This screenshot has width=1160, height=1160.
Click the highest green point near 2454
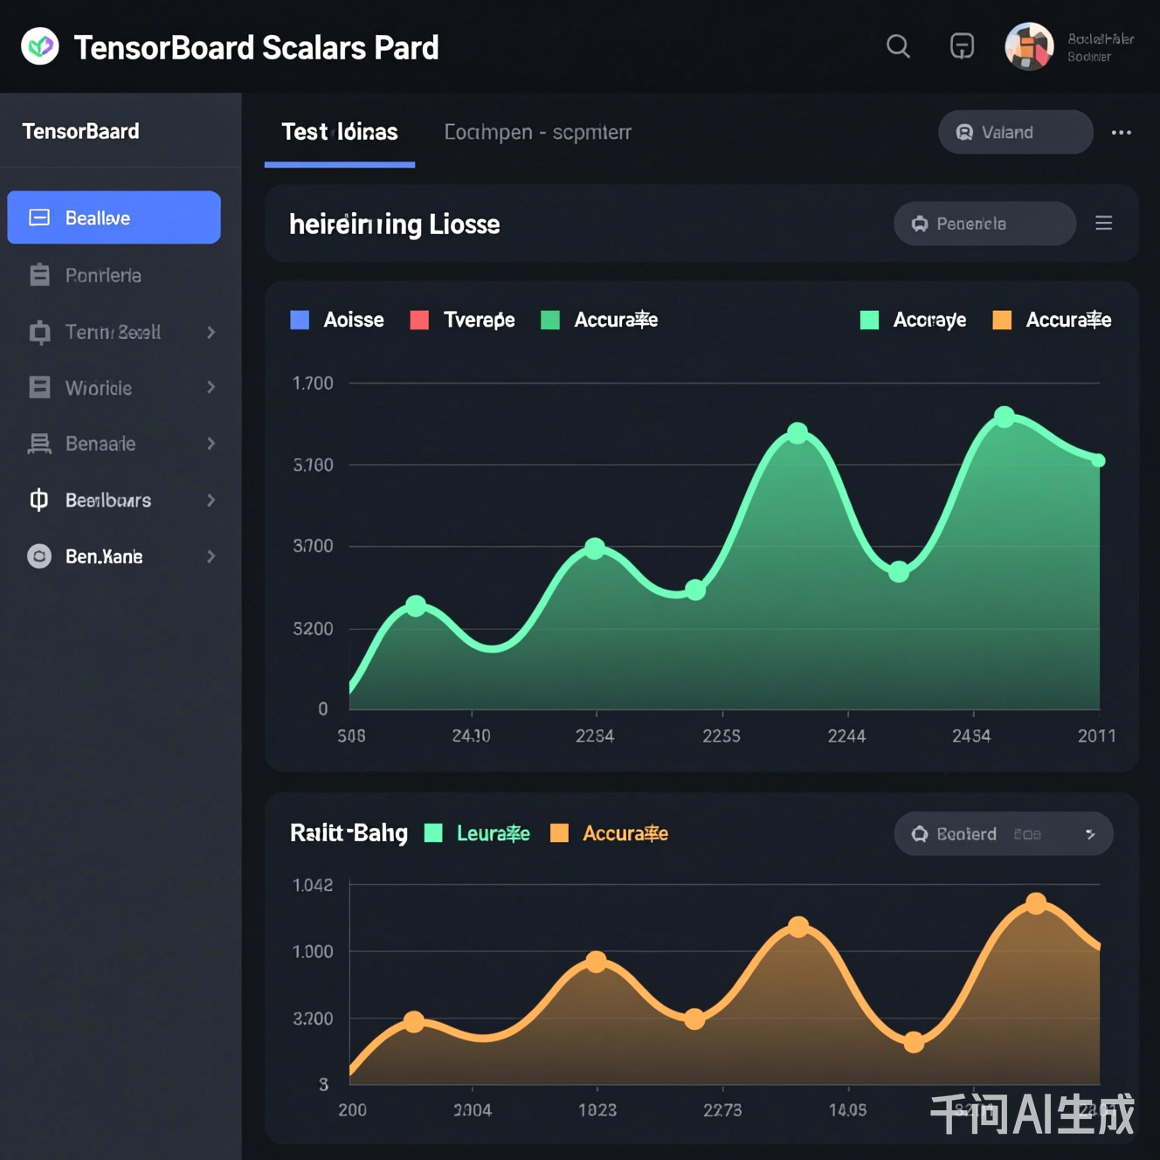click(x=1005, y=417)
